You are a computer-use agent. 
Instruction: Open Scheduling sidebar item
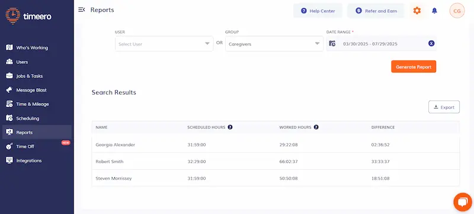point(37,118)
